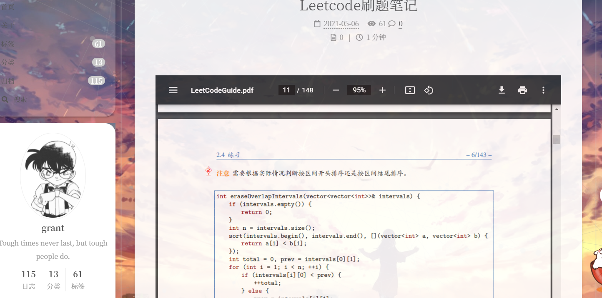Print the PDF document
This screenshot has width=602, height=298.
[522, 90]
